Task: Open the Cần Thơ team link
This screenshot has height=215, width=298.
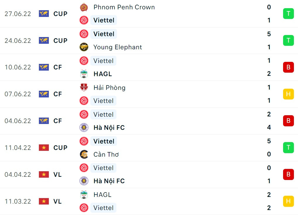Action: coord(106,154)
